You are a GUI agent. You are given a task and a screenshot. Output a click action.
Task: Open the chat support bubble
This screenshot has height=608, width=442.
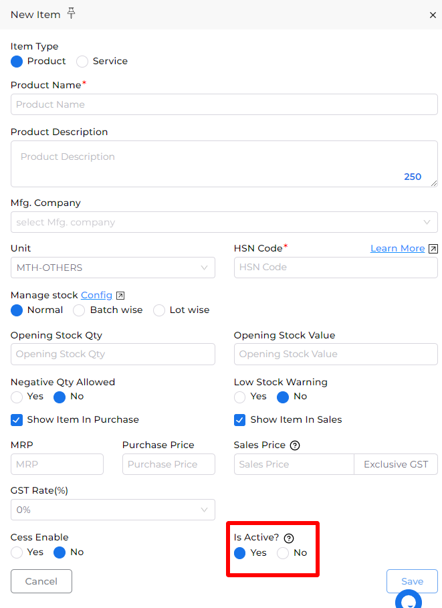tap(409, 599)
